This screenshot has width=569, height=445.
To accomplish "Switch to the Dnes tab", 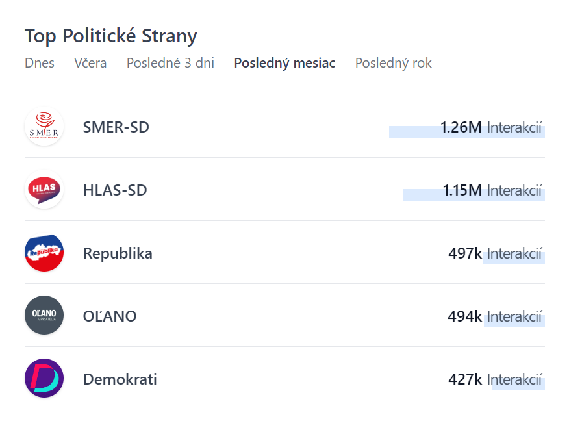I will point(40,63).
